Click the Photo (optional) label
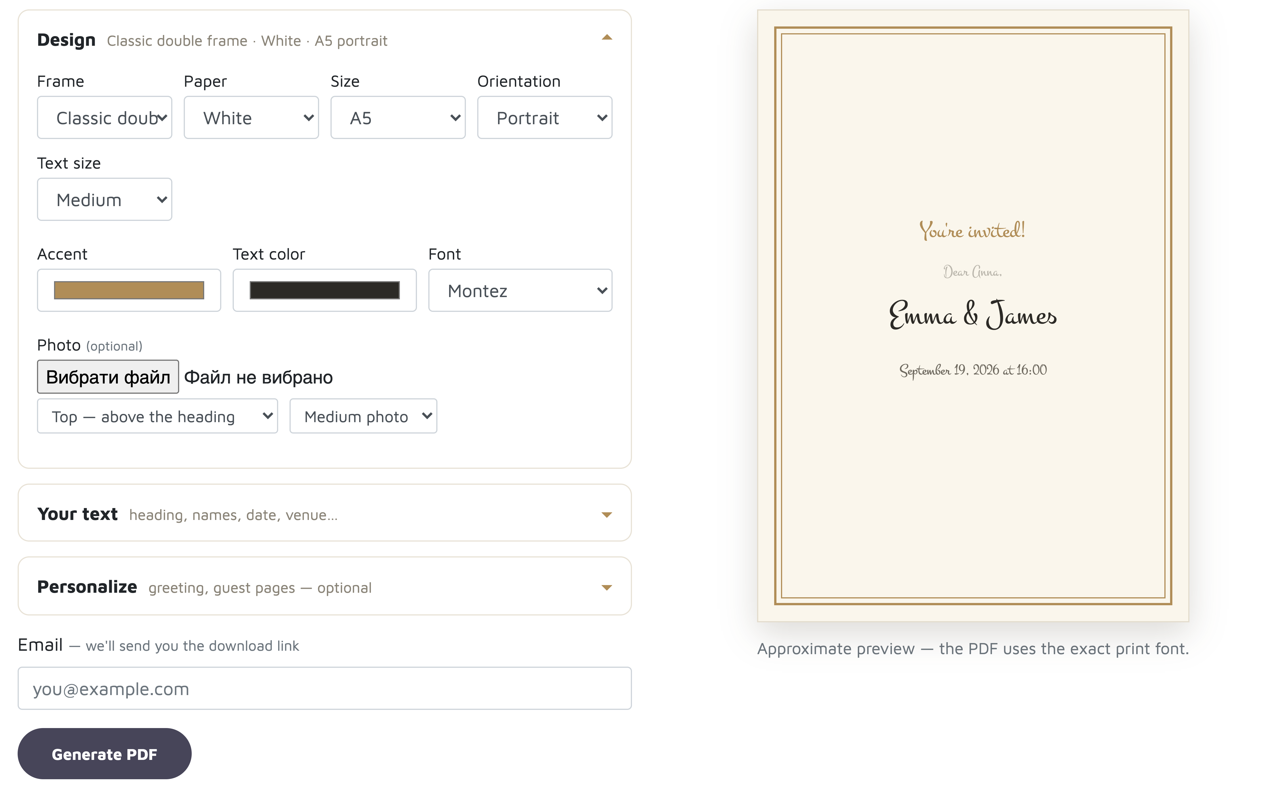This screenshot has height=796, width=1281. [x=90, y=345]
